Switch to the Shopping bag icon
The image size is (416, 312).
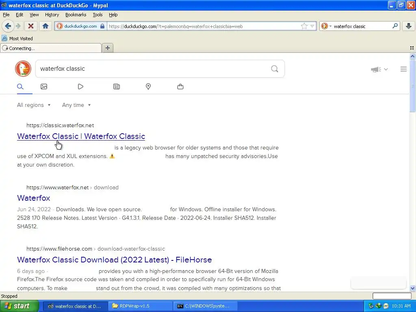coord(180,87)
